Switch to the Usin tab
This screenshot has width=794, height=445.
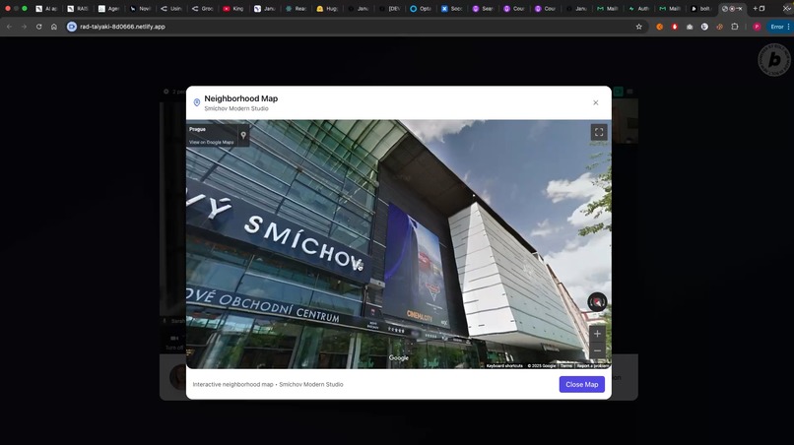point(171,9)
